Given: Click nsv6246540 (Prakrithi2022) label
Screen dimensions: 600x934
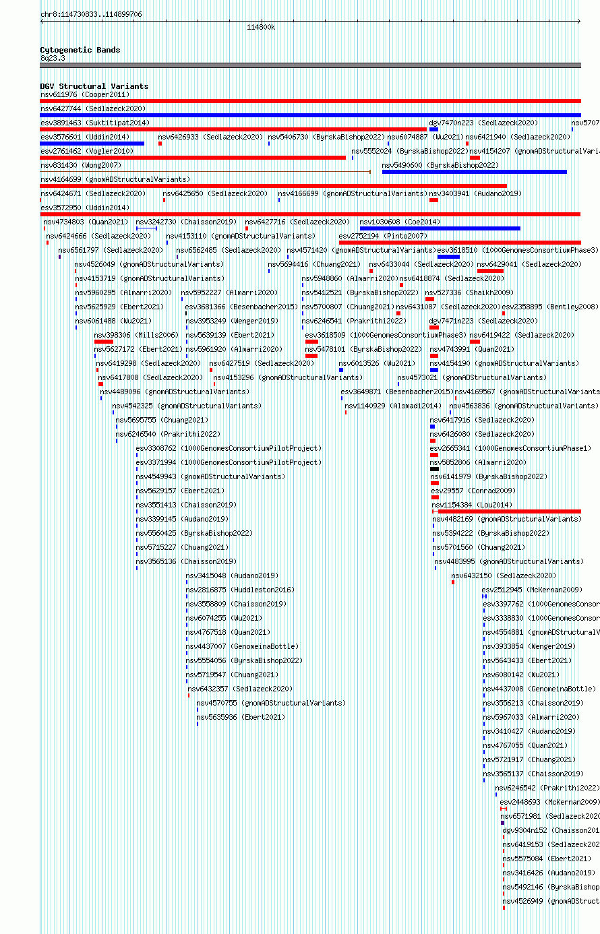Looking at the screenshot, I should point(169,434).
